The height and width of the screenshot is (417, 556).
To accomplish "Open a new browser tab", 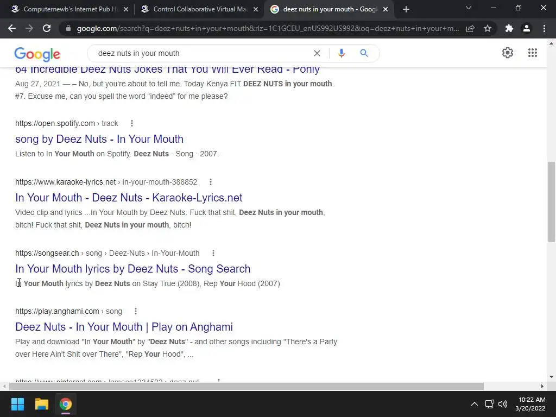I will click(406, 9).
